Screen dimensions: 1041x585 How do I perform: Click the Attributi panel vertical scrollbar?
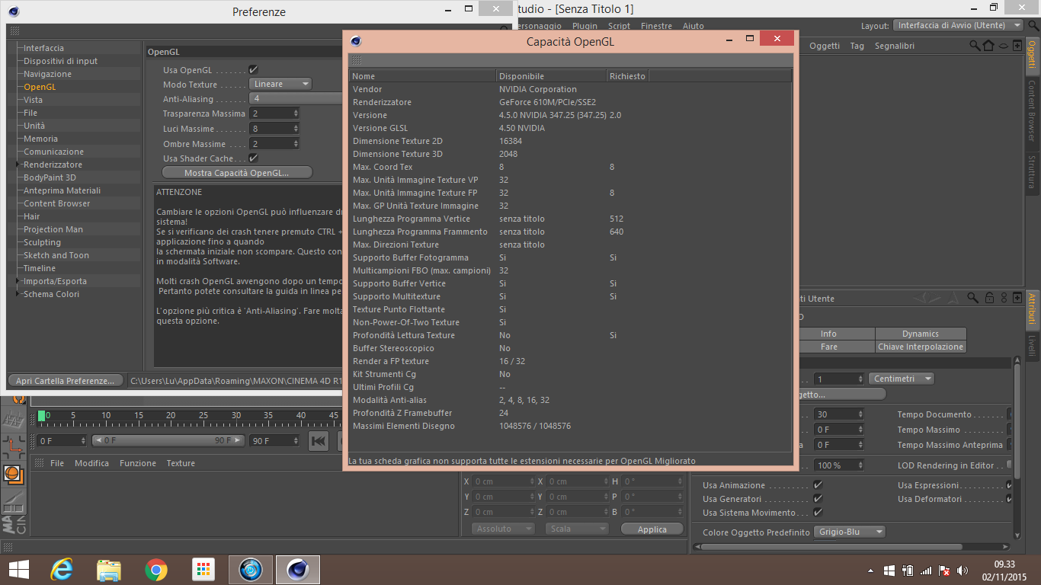pos(1017,449)
